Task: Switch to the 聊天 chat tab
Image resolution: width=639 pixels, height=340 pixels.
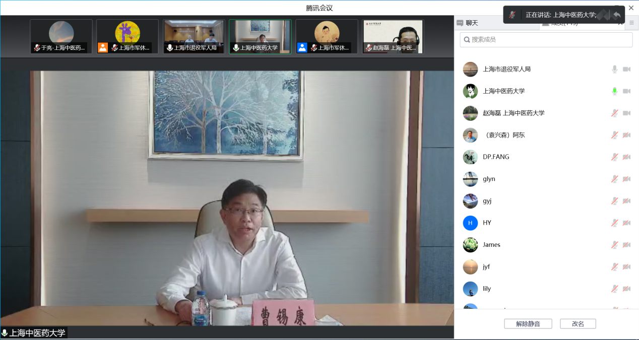Action: click(x=468, y=23)
